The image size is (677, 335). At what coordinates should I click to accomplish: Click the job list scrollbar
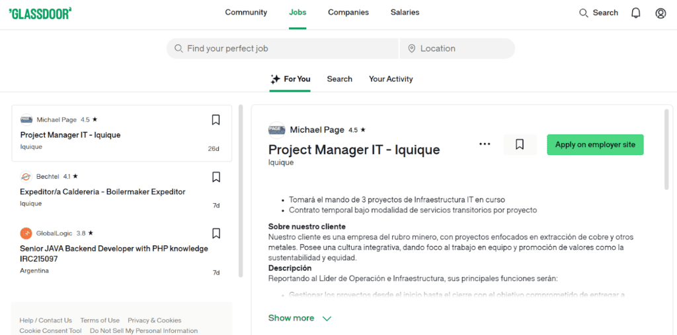click(241, 191)
